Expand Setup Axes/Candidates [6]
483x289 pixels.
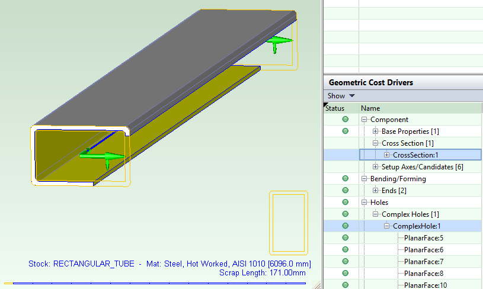click(375, 167)
